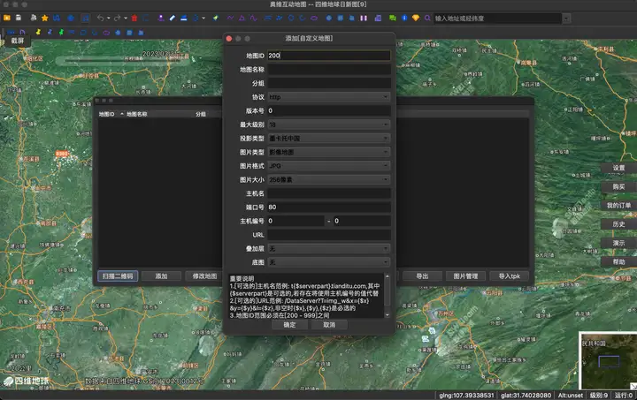Open the 协议 http dropdown
Image resolution: width=637 pixels, height=400 pixels.
pyautogui.click(x=328, y=97)
